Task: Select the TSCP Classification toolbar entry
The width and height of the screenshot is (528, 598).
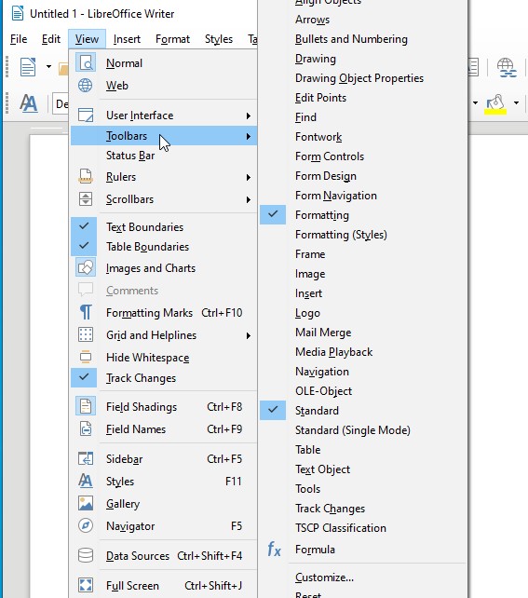Action: [362, 528]
